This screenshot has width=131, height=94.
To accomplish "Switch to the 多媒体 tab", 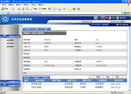I will 37,29.
